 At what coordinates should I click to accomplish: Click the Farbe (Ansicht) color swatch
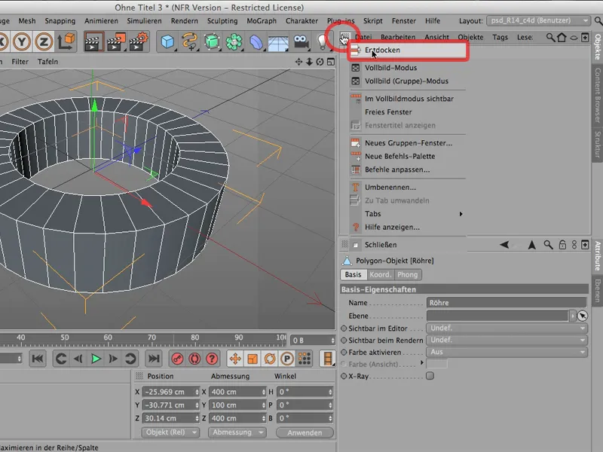436,364
